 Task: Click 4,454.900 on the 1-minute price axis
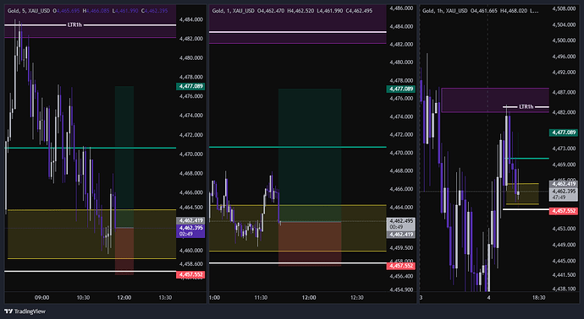pyautogui.click(x=401, y=289)
